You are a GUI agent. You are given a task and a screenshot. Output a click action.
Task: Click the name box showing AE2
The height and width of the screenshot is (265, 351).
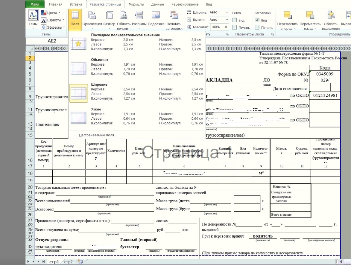click(x=52, y=41)
